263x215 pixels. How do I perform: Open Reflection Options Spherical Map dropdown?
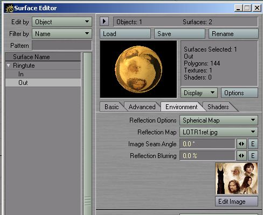point(219,120)
